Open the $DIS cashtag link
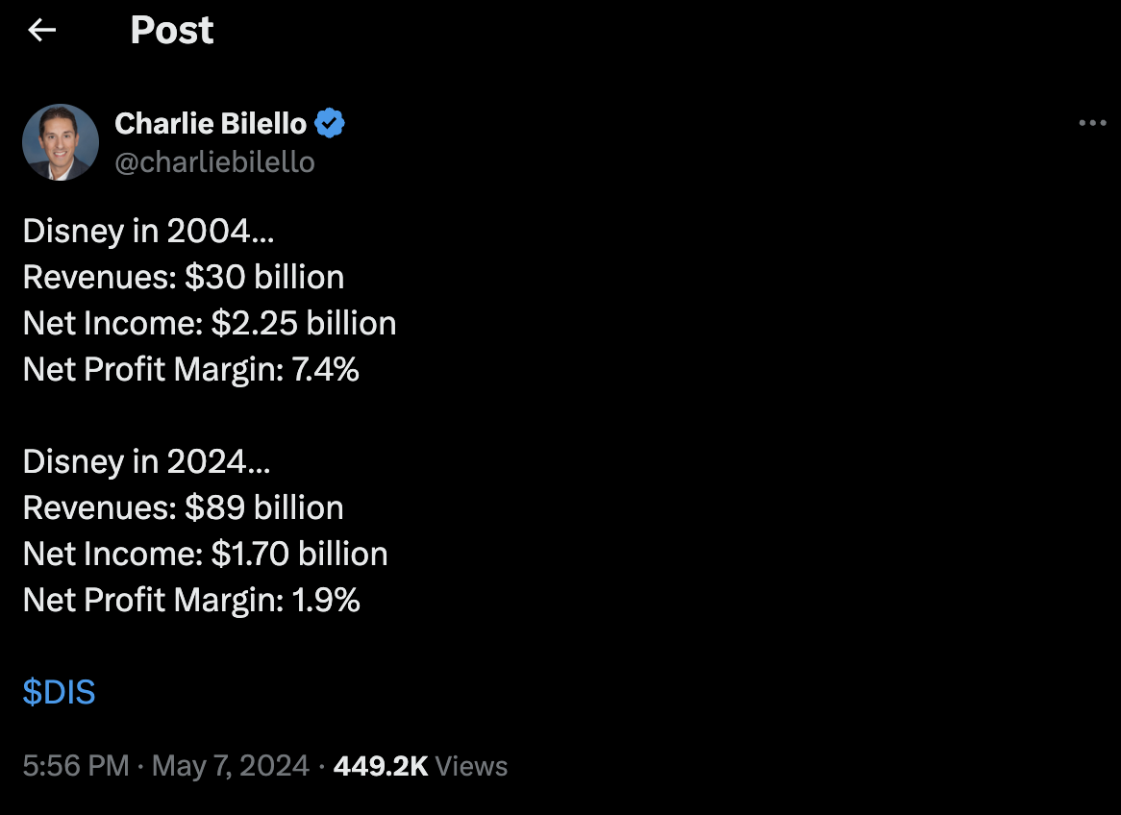Screen dimensions: 1121x815 click(x=59, y=692)
